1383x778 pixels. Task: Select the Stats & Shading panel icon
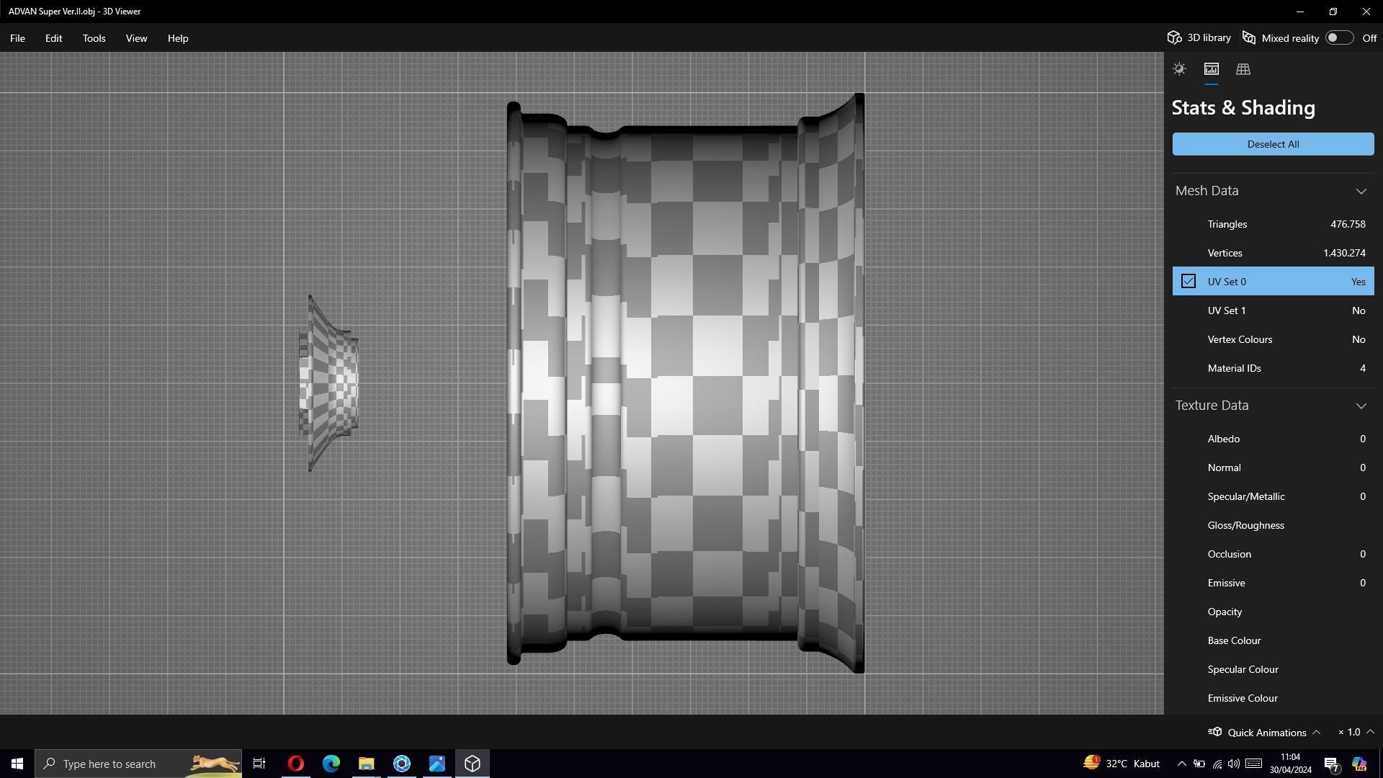(1211, 69)
